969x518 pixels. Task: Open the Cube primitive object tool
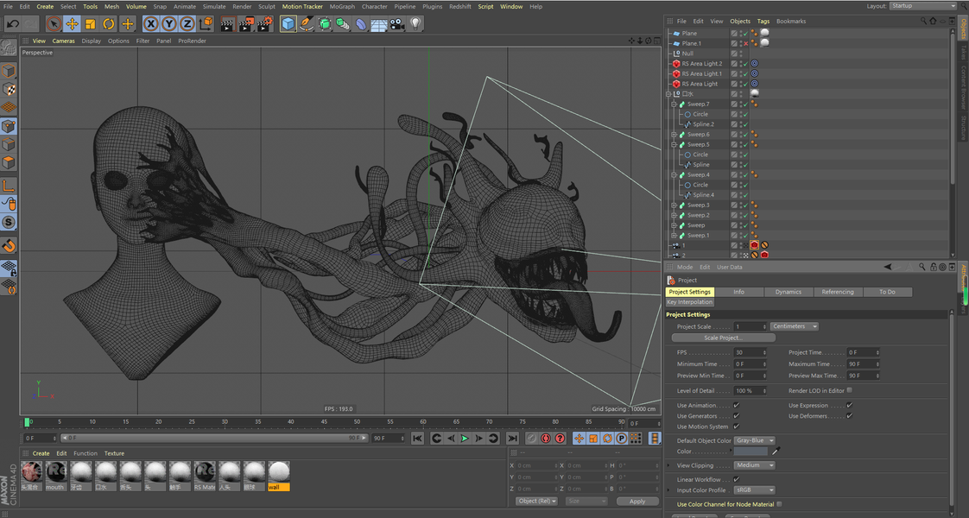pos(288,24)
